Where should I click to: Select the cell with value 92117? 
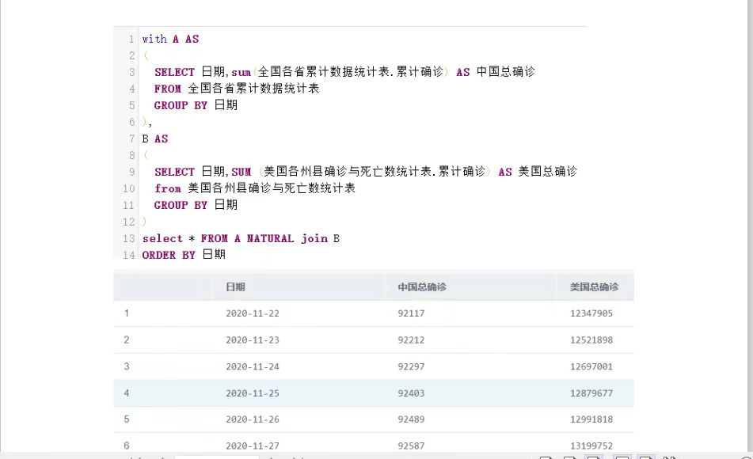click(411, 313)
